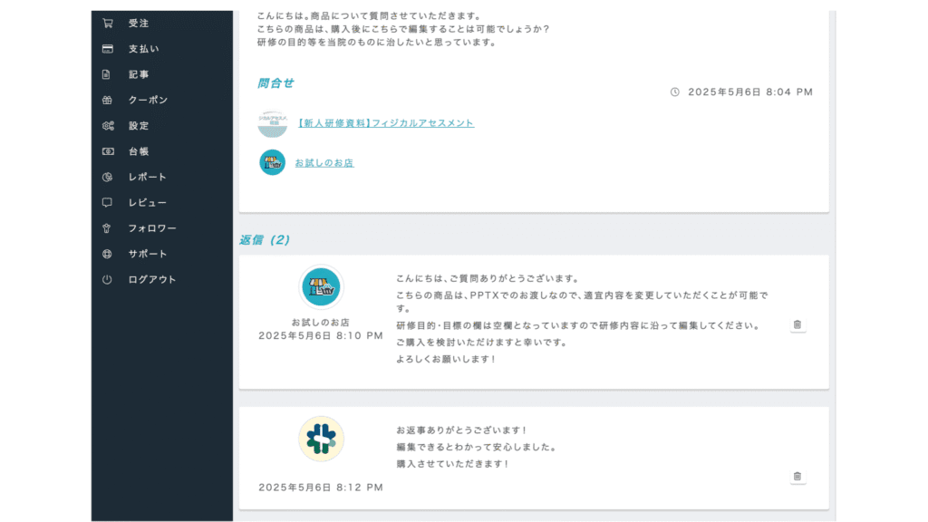Click the shopping cart icon for 受注

pyautogui.click(x=107, y=23)
